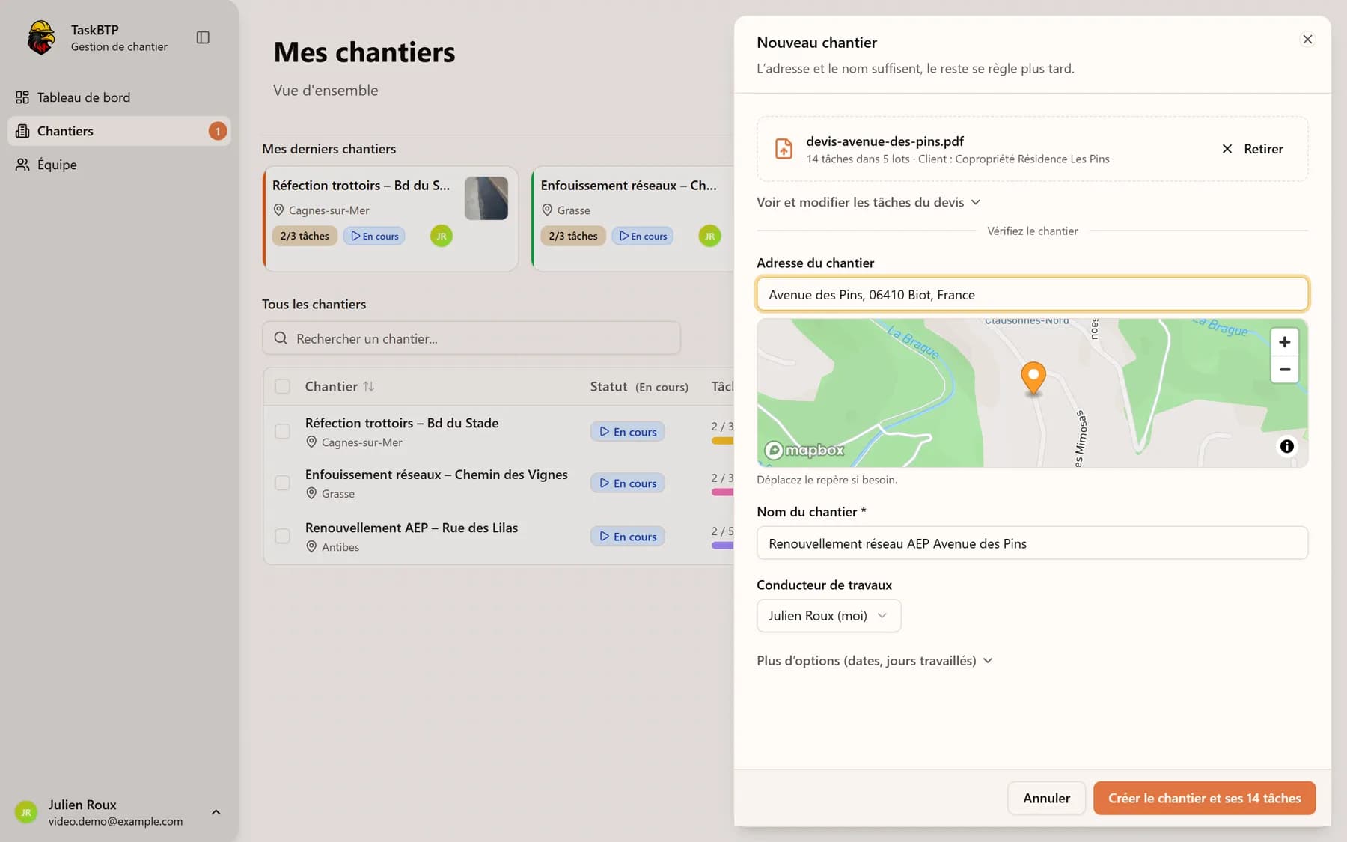
Task: Toggle the select-all checkbox in the table header
Action: (282, 387)
